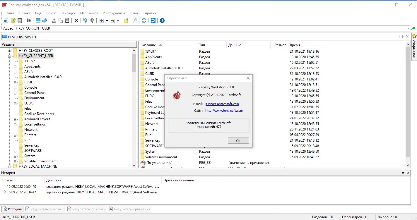The width and height of the screenshot is (417, 220).
Task: Open the Инструменты menu
Action: pos(114,13)
